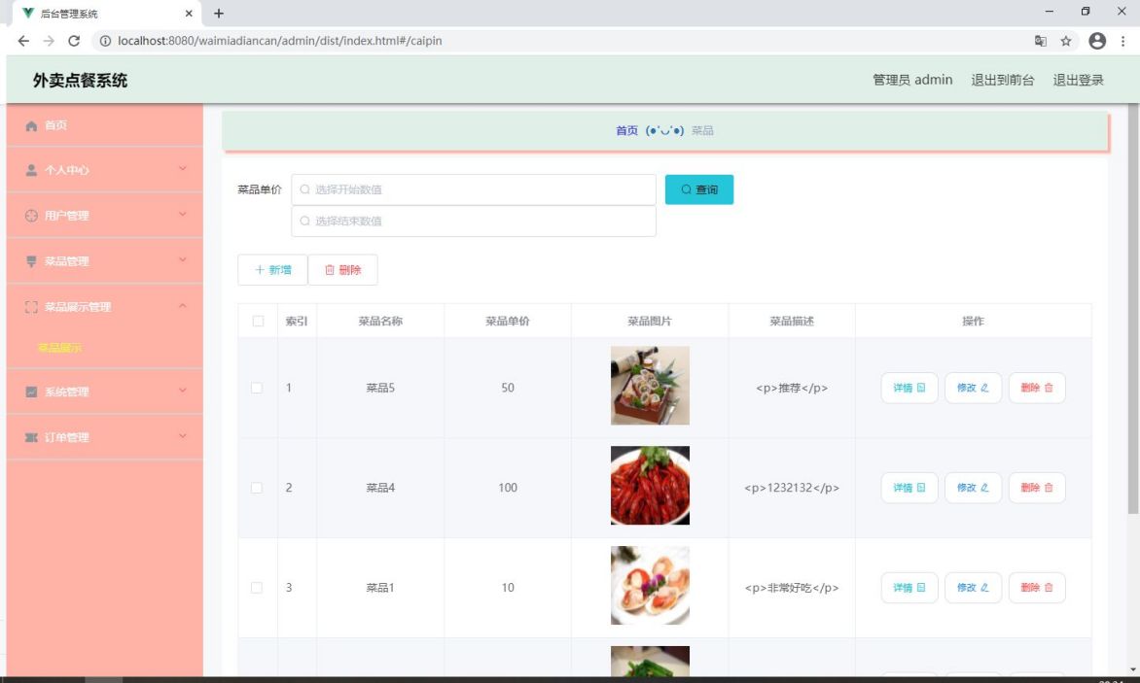
Task: Click 管理员 admin in the header
Action: [x=912, y=80]
